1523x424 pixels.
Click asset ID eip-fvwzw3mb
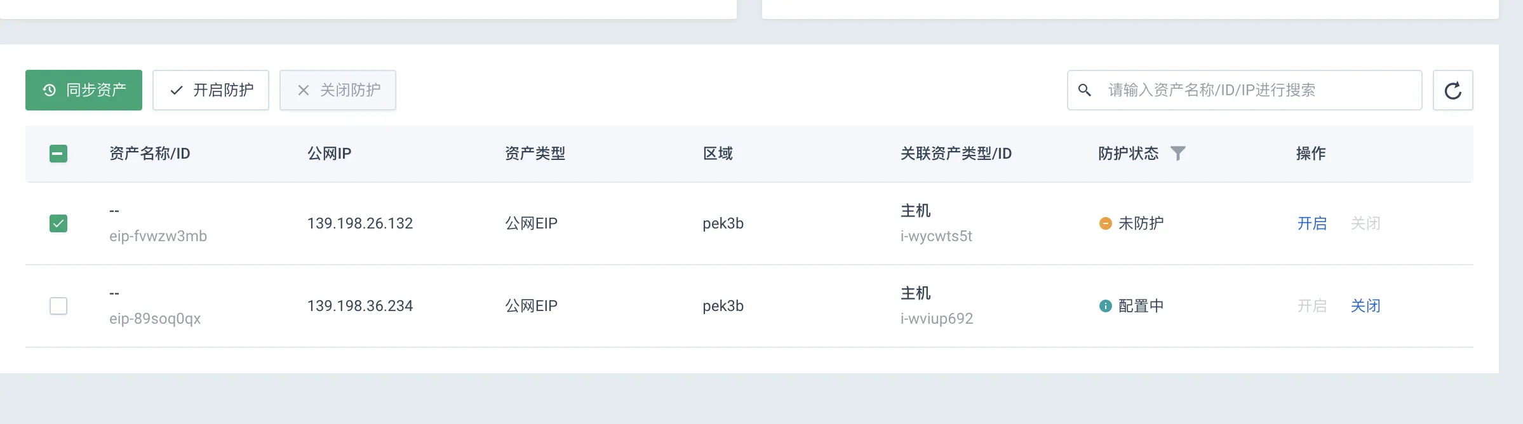point(158,236)
